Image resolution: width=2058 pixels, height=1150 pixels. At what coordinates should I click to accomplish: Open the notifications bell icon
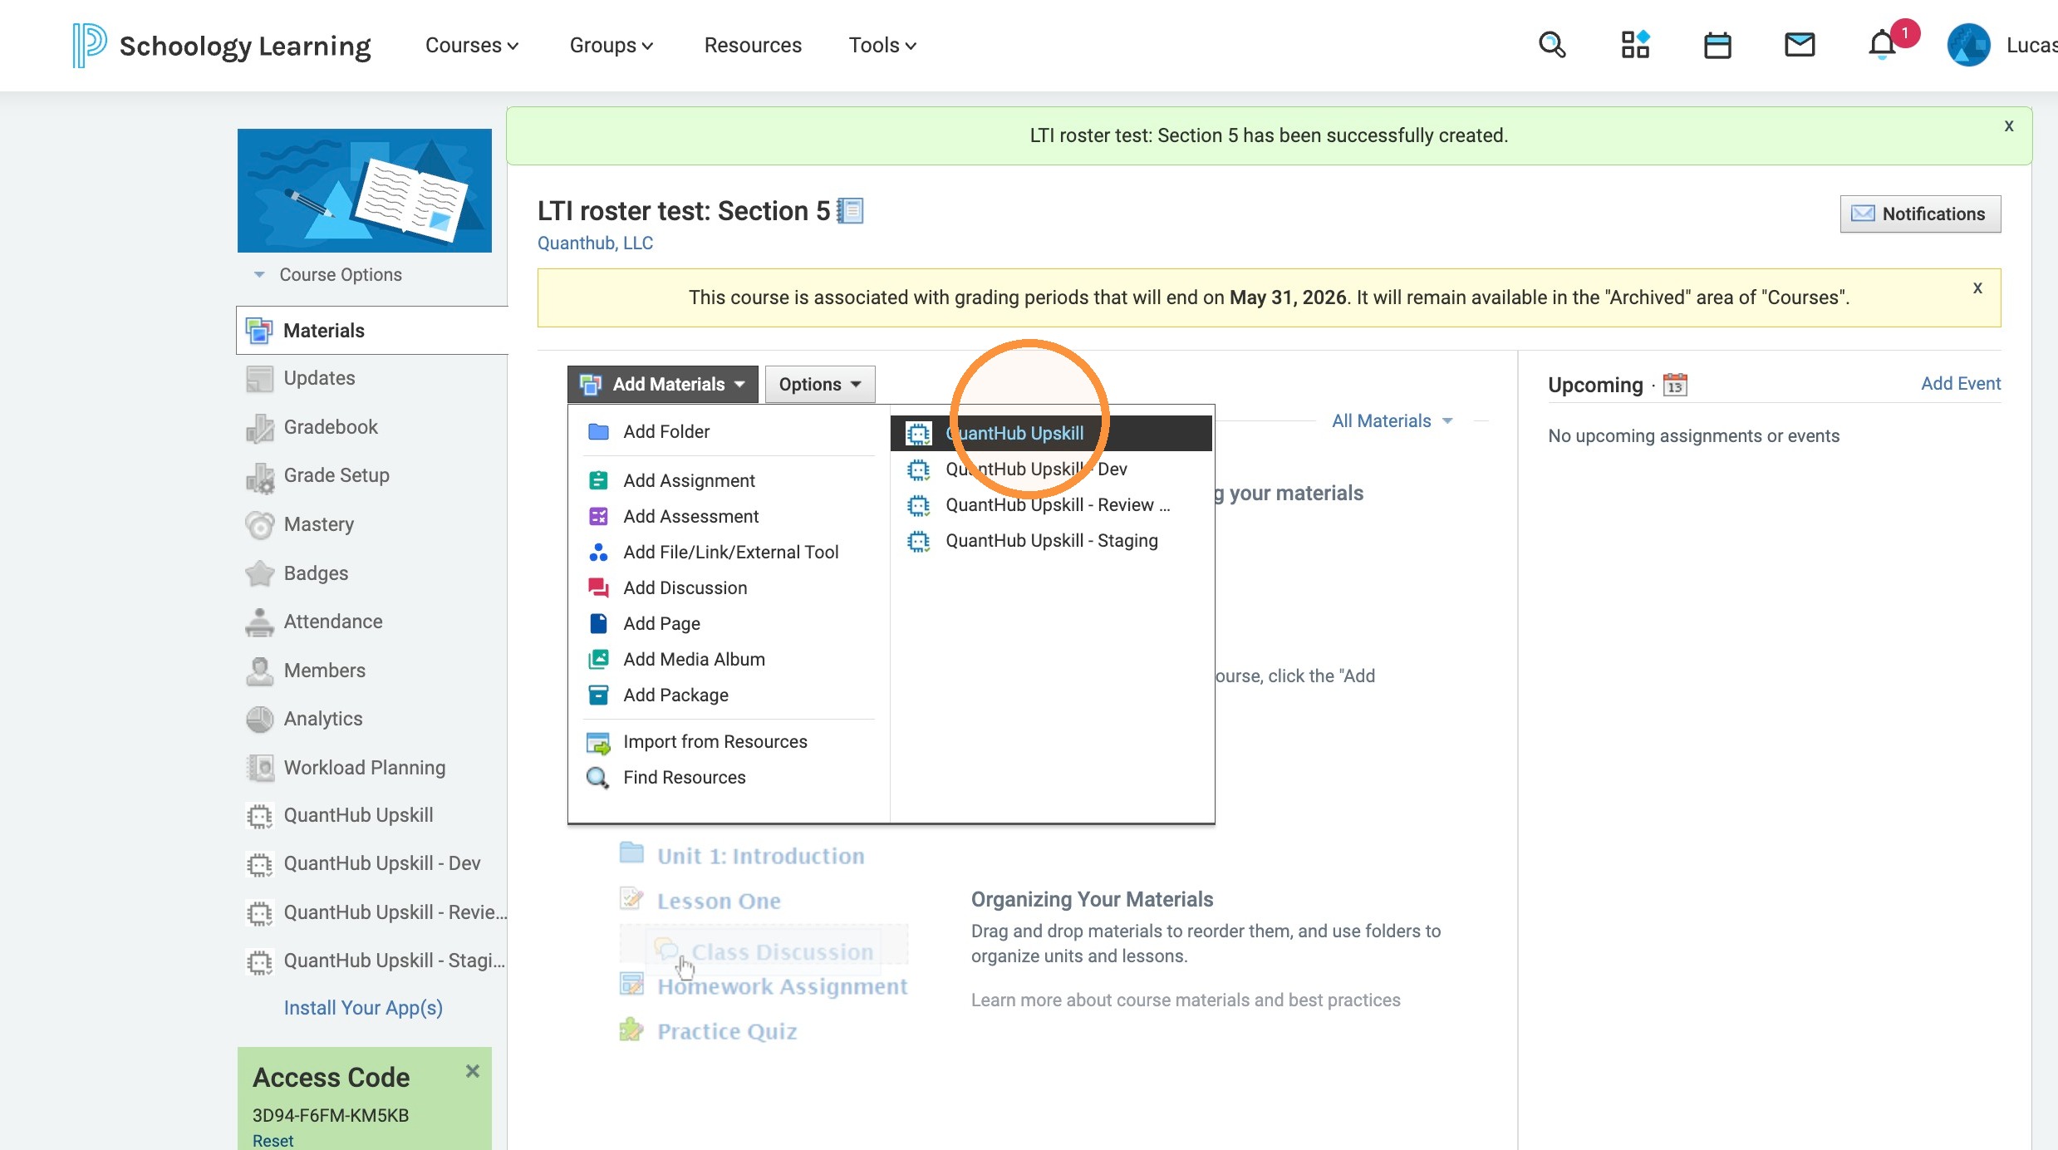click(1882, 45)
